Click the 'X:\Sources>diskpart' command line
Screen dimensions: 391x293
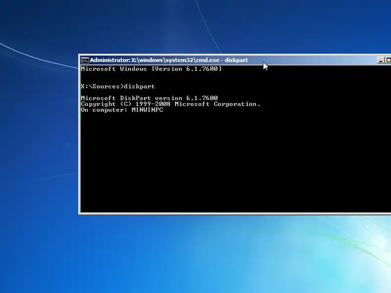(x=118, y=86)
